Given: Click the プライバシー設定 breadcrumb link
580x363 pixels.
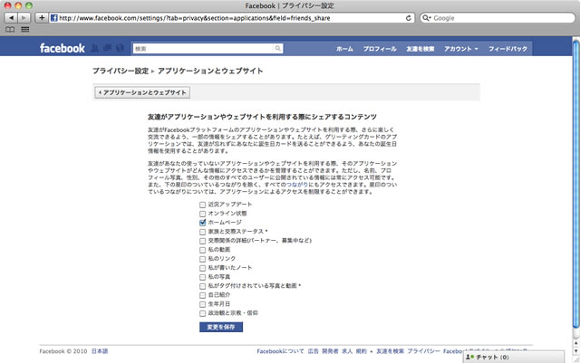Looking at the screenshot, I should pos(121,71).
